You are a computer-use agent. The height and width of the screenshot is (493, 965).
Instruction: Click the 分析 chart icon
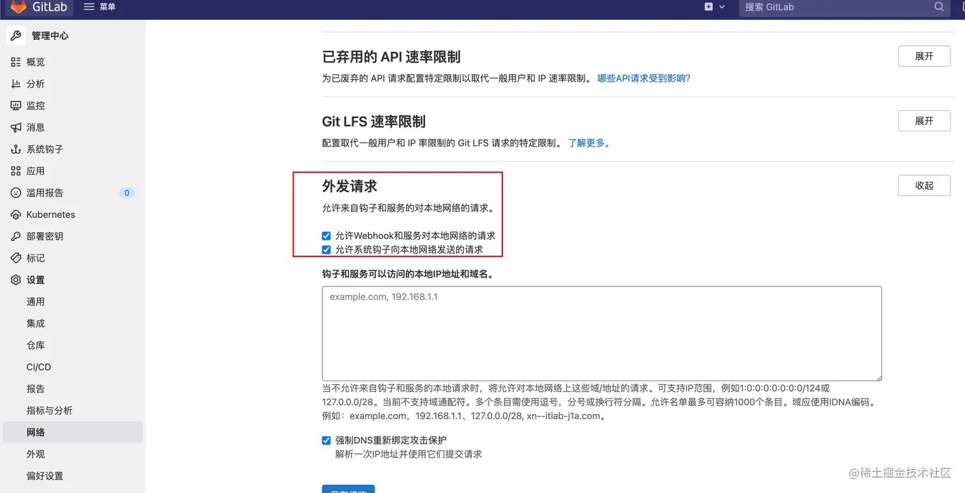click(x=16, y=84)
